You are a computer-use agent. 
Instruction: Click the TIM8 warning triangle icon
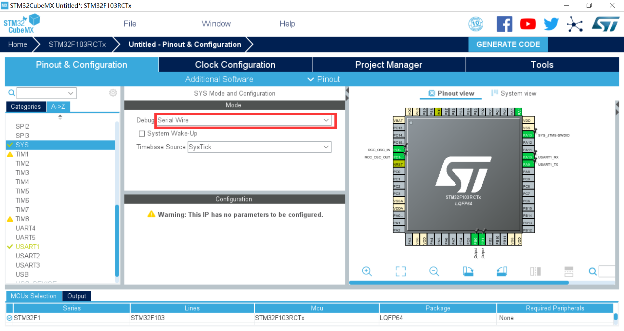[x=10, y=219]
